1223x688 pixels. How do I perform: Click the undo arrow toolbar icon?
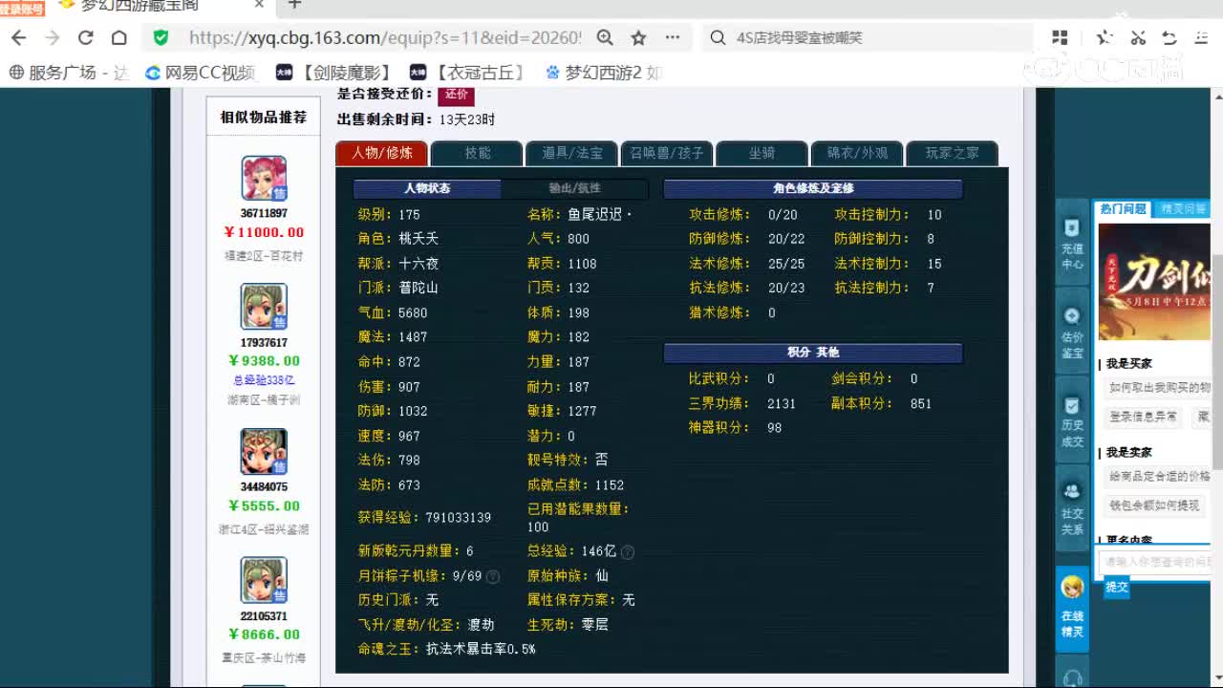tap(1169, 37)
